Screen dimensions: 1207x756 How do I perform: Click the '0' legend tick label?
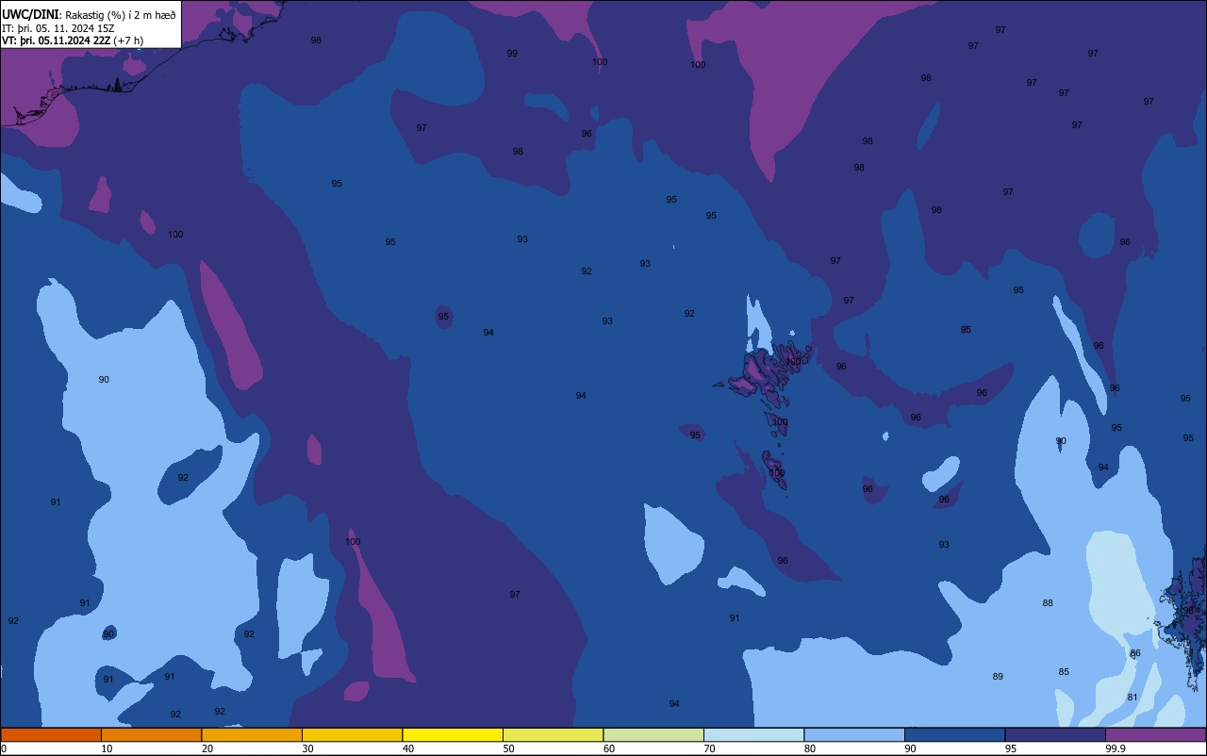(x=4, y=748)
